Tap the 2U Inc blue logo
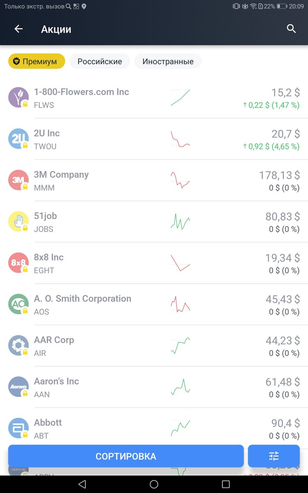Image resolution: width=308 pixels, height=493 pixels. [x=18, y=138]
